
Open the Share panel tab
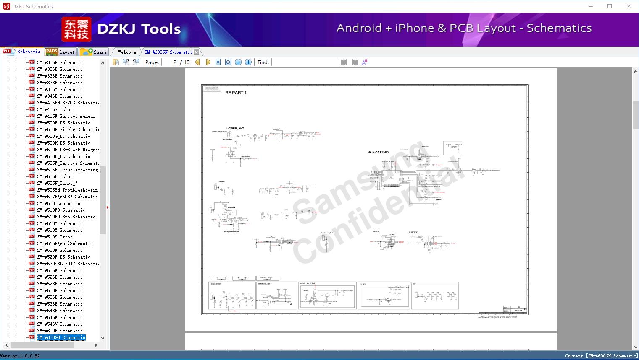click(x=94, y=52)
